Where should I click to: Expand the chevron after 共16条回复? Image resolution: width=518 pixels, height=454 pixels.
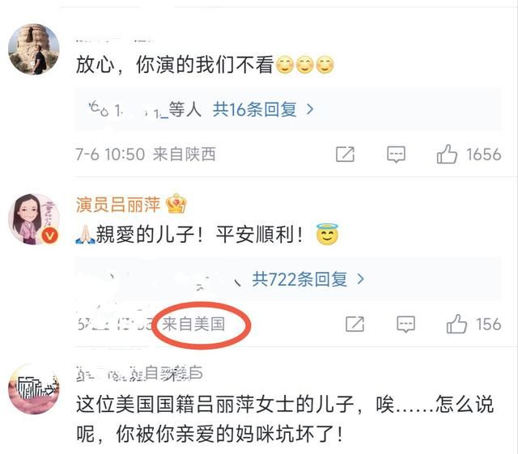tap(309, 109)
